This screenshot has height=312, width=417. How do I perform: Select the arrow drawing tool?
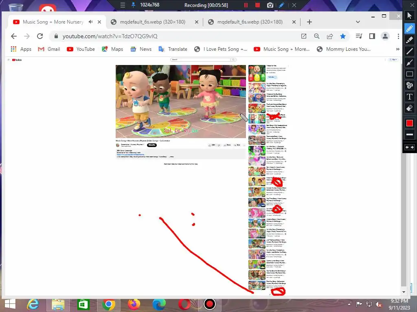410,63
